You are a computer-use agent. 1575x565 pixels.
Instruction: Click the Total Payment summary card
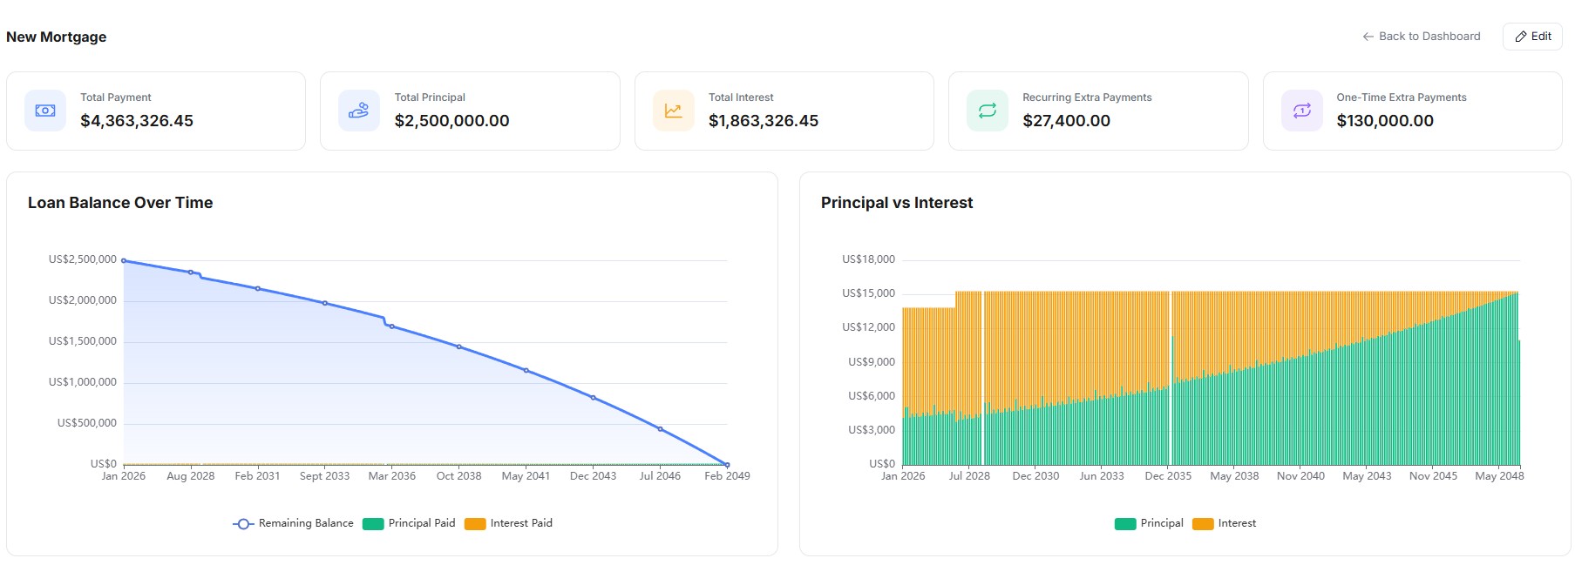point(157,110)
